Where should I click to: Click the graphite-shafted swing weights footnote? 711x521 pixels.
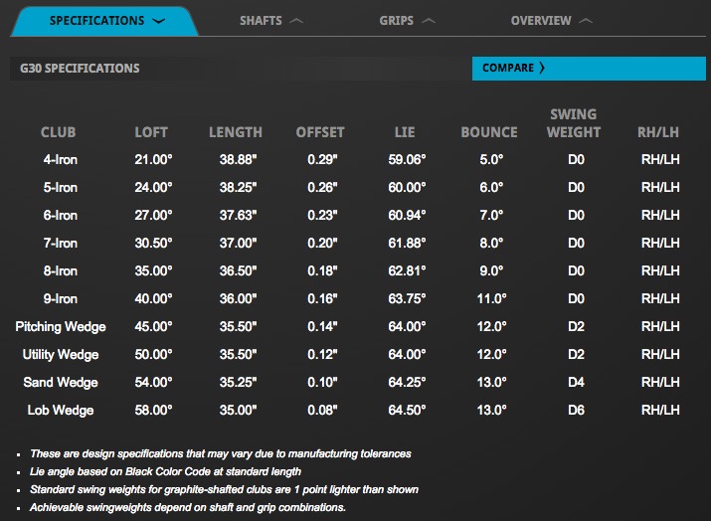click(224, 490)
